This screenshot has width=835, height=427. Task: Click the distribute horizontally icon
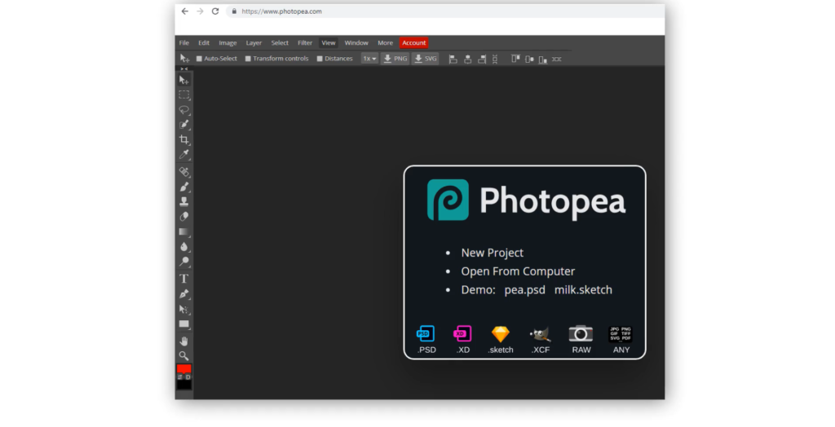click(556, 59)
